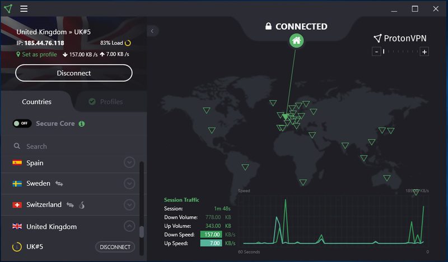Image resolution: width=448 pixels, height=262 pixels.
Task: Click the Set as profile link
Action: [39, 54]
